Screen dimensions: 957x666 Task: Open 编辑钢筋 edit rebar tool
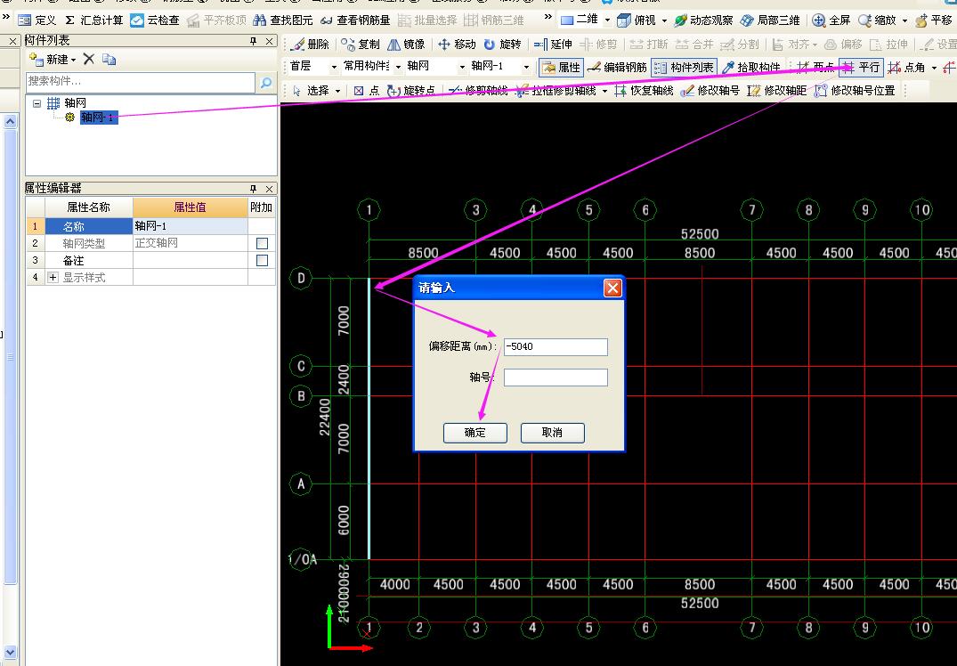tap(617, 67)
